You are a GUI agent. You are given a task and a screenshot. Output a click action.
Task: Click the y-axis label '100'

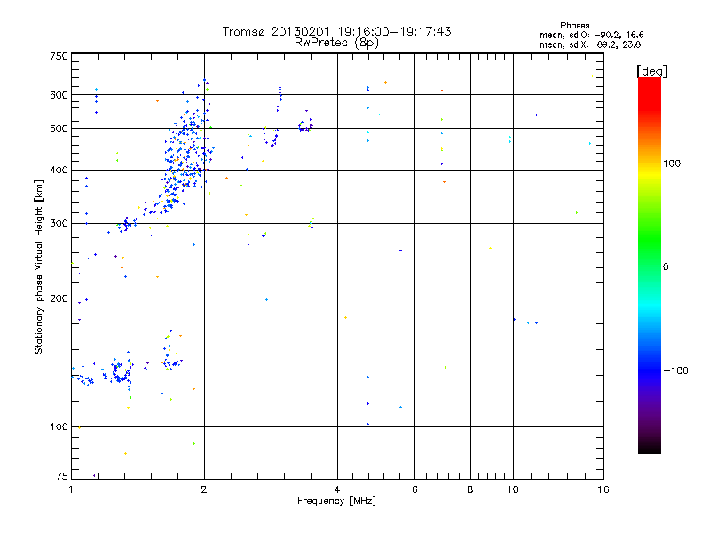[59, 427]
